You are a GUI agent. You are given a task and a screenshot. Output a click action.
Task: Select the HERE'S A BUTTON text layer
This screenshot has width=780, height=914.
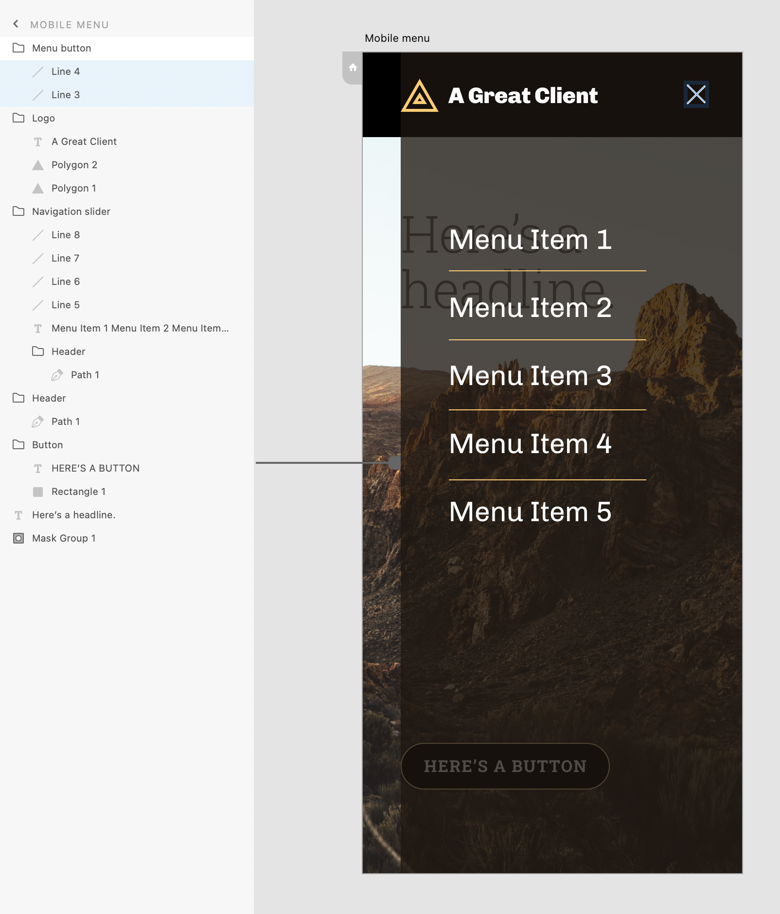click(127, 468)
